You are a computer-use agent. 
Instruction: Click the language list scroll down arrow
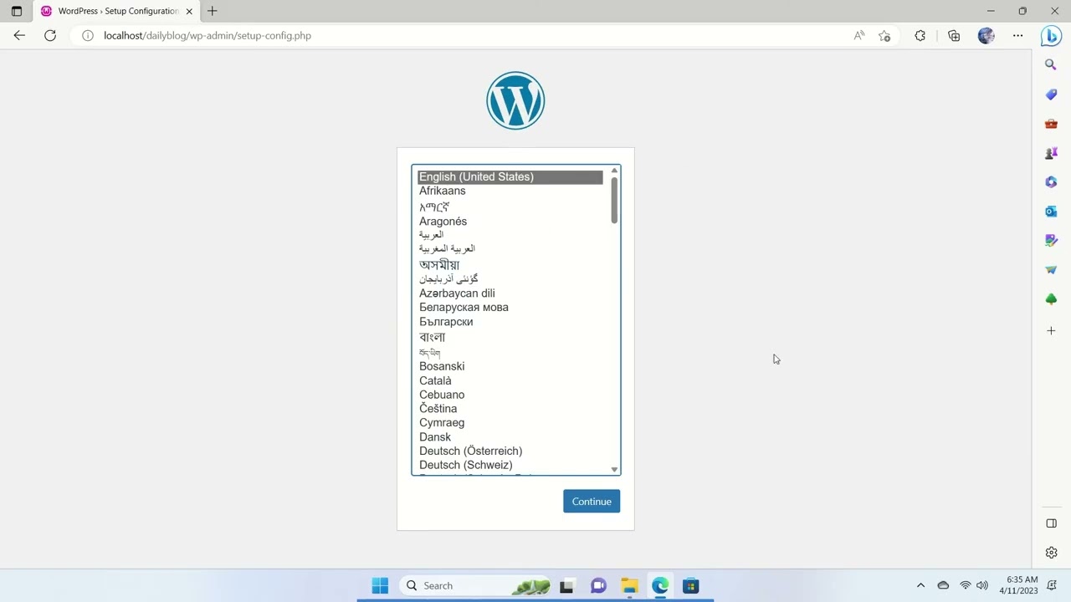(614, 469)
